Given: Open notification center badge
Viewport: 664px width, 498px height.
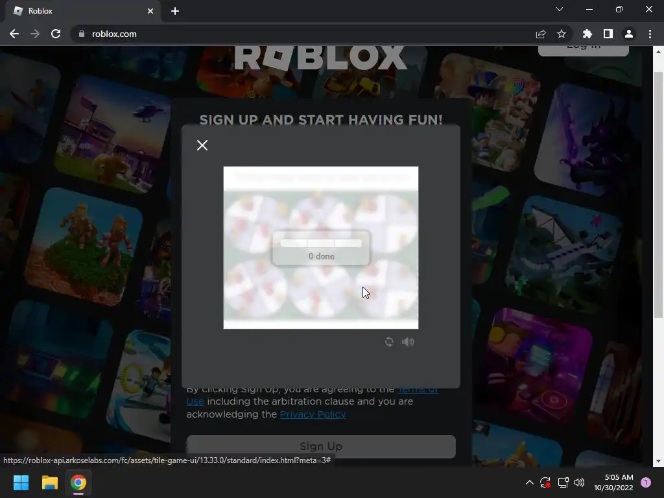Looking at the screenshot, I should [646, 482].
